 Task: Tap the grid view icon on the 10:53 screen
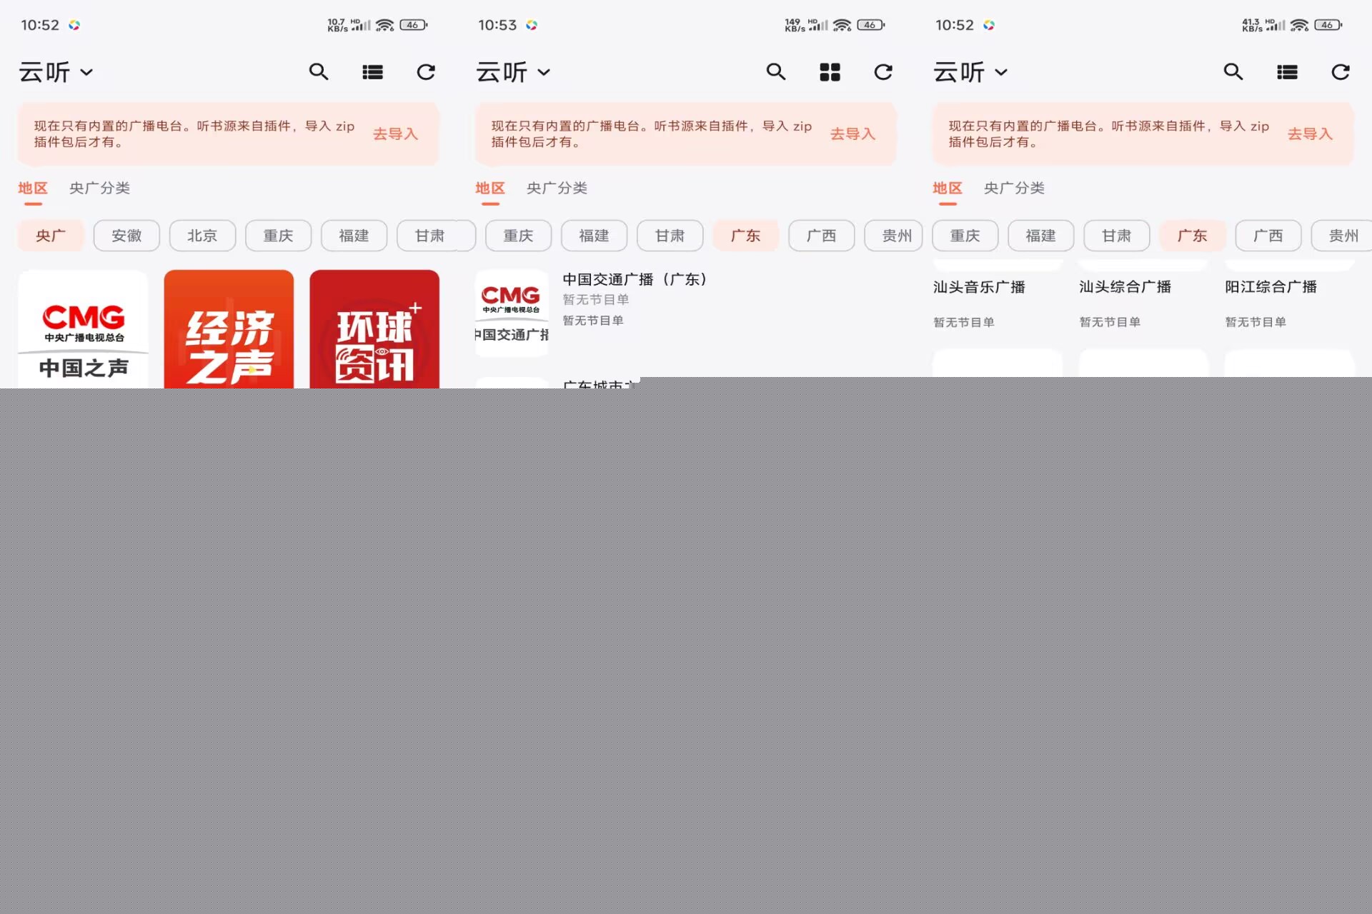[x=830, y=72]
